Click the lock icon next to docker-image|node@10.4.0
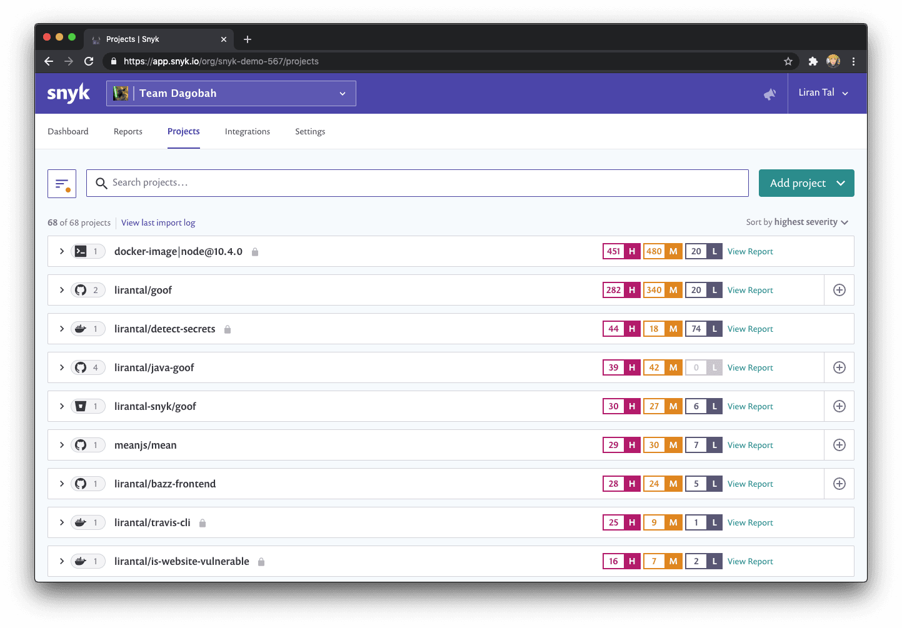Image resolution: width=902 pixels, height=628 pixels. tap(255, 252)
